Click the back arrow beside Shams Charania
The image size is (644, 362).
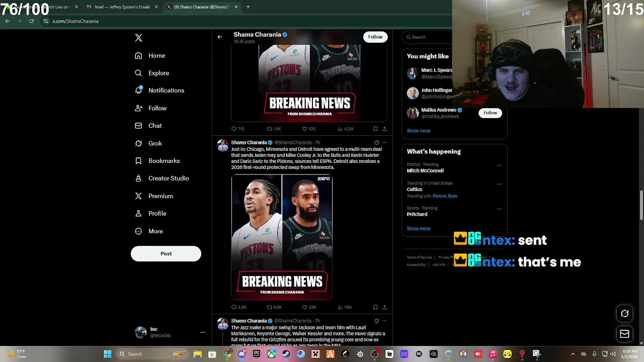tap(220, 37)
